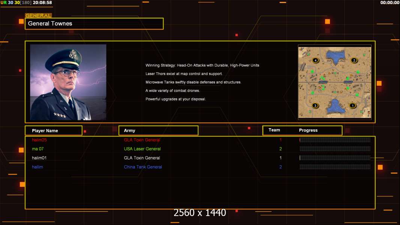Select start position 2 on the minimap
Viewport: 400px width, 225px height.
(x=353, y=60)
